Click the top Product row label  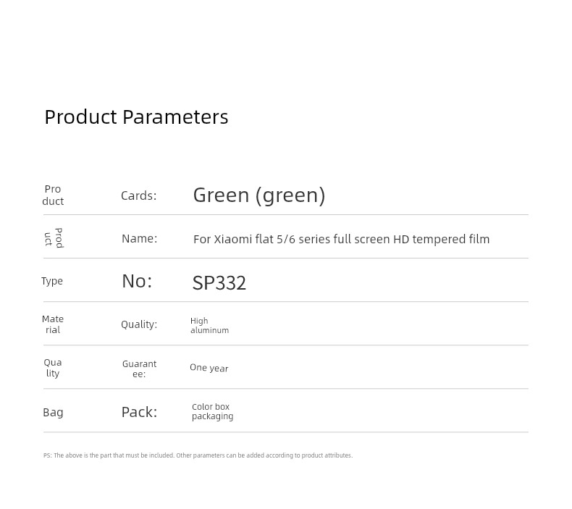[53, 195]
